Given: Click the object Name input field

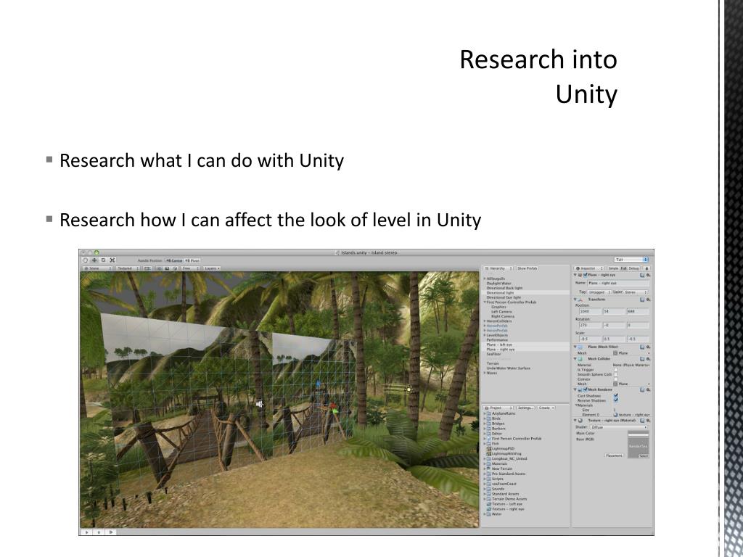Looking at the screenshot, I should click(618, 284).
